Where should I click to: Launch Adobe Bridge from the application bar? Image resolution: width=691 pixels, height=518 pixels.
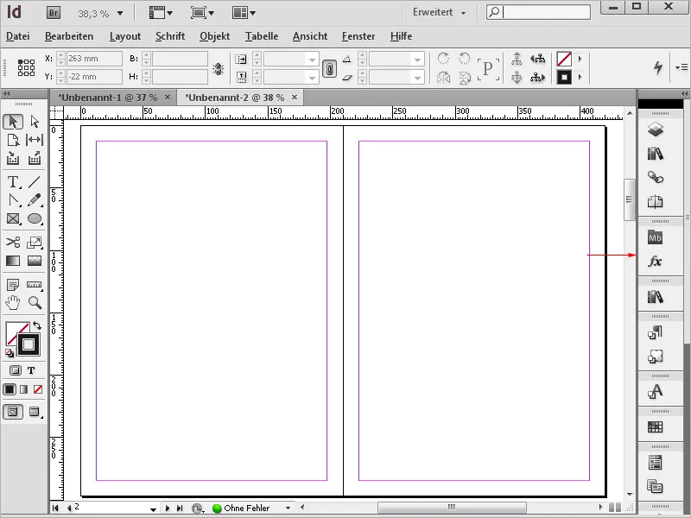click(x=53, y=12)
